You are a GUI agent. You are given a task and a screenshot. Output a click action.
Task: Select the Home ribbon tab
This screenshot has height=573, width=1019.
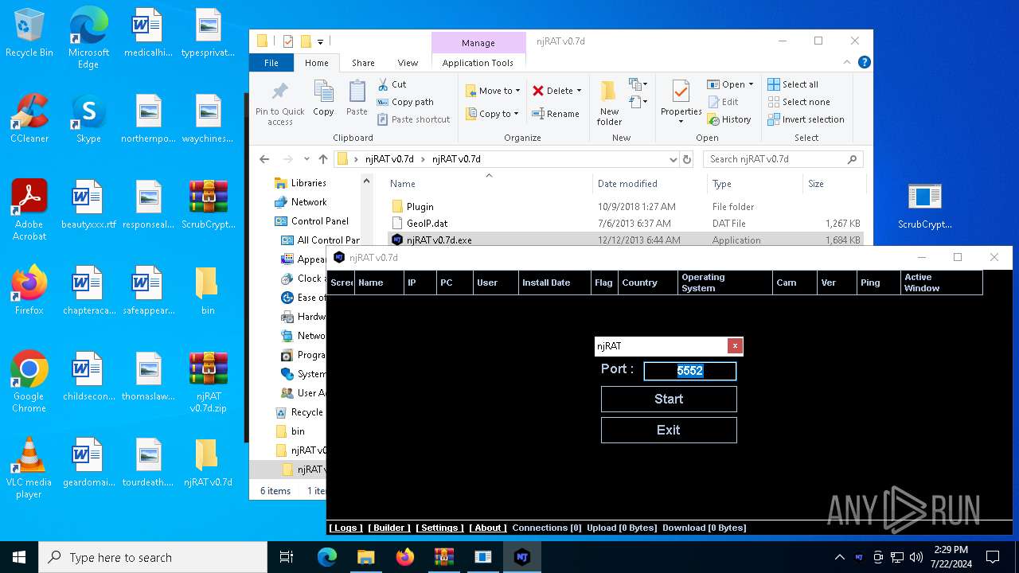[x=316, y=63]
